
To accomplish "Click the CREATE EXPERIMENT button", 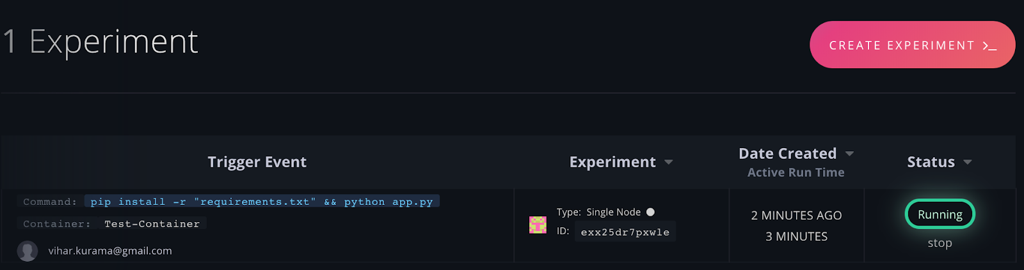I will point(902,45).
